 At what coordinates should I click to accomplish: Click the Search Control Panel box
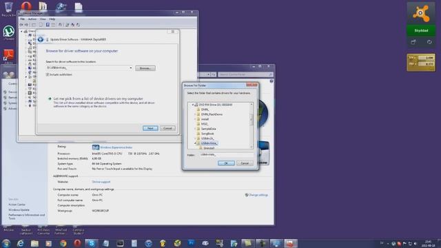pos(245,74)
